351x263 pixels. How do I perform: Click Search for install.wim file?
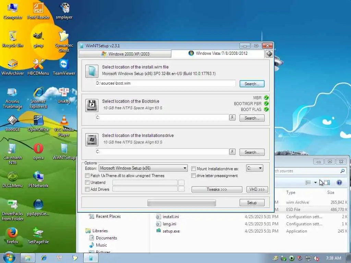pyautogui.click(x=252, y=84)
